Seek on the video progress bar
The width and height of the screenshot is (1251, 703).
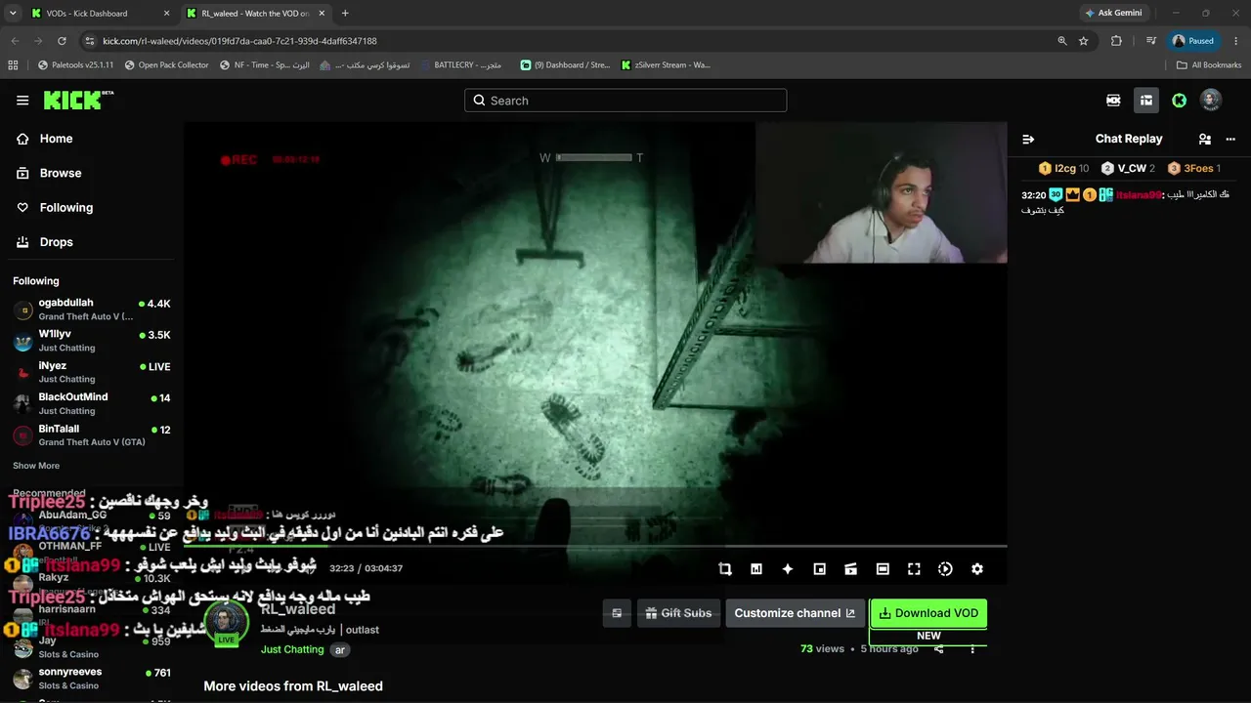pyautogui.click(x=595, y=547)
